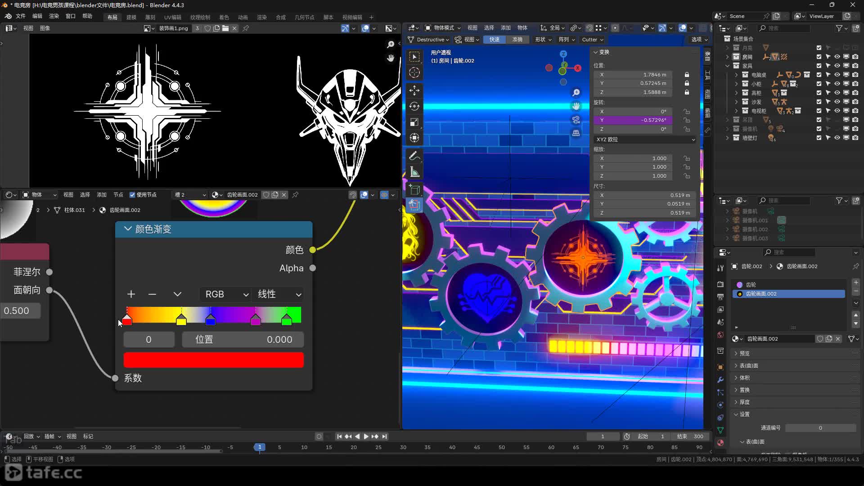Screen dimensions: 864x486
Task: Click the play animation button
Action: click(x=366, y=436)
